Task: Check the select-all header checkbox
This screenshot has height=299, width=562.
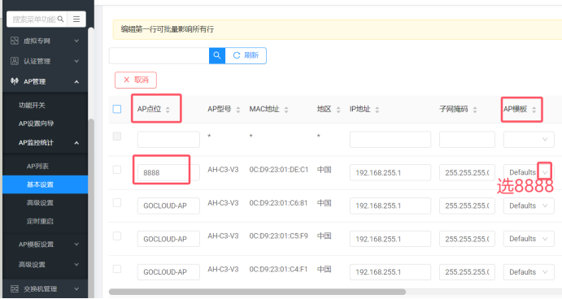Action: 117,109
